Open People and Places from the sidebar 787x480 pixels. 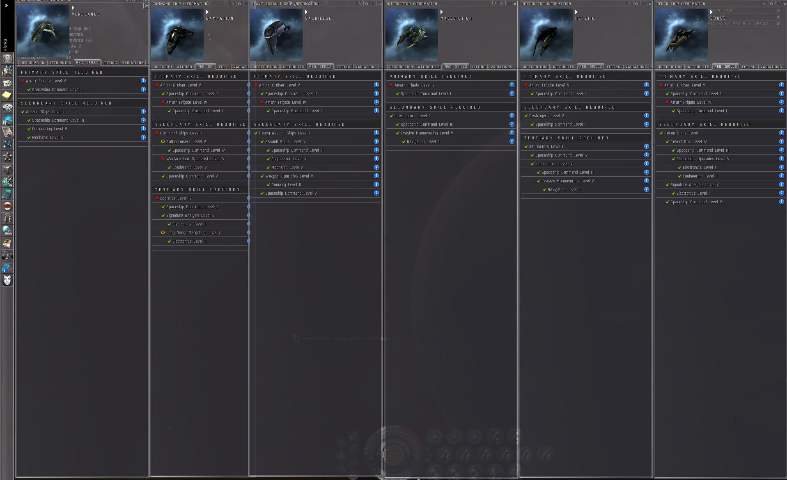pyautogui.click(x=7, y=71)
